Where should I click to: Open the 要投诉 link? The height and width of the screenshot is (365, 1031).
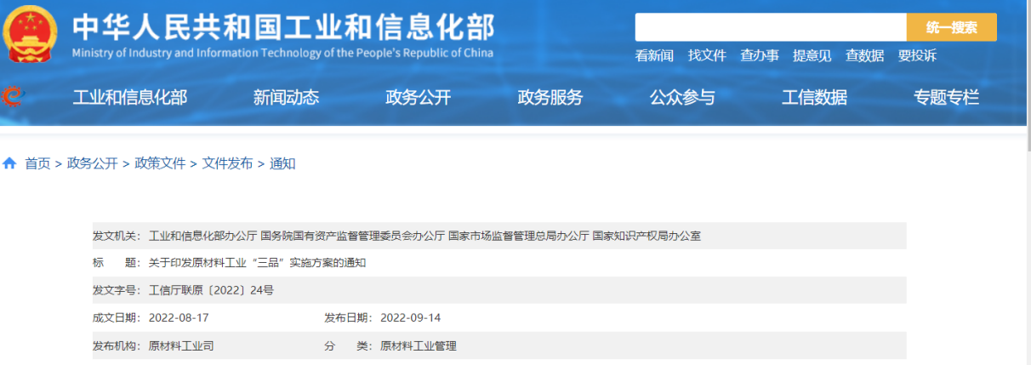(x=917, y=55)
